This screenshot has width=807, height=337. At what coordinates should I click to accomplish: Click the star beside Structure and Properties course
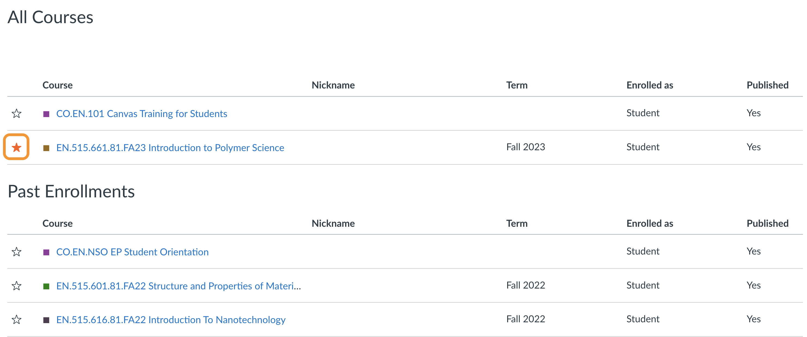pyautogui.click(x=16, y=285)
